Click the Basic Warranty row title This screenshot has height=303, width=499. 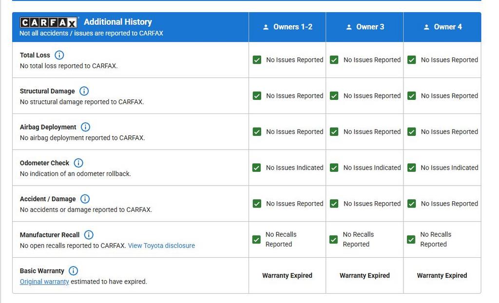[x=42, y=271]
